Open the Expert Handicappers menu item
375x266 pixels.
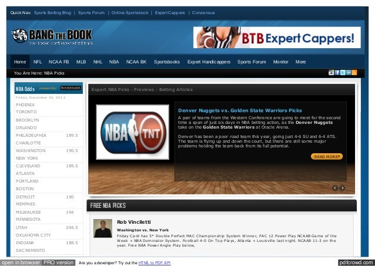[209, 62]
